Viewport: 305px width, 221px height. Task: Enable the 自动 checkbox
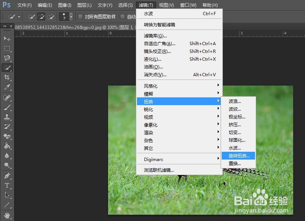pyautogui.click(x=123, y=17)
